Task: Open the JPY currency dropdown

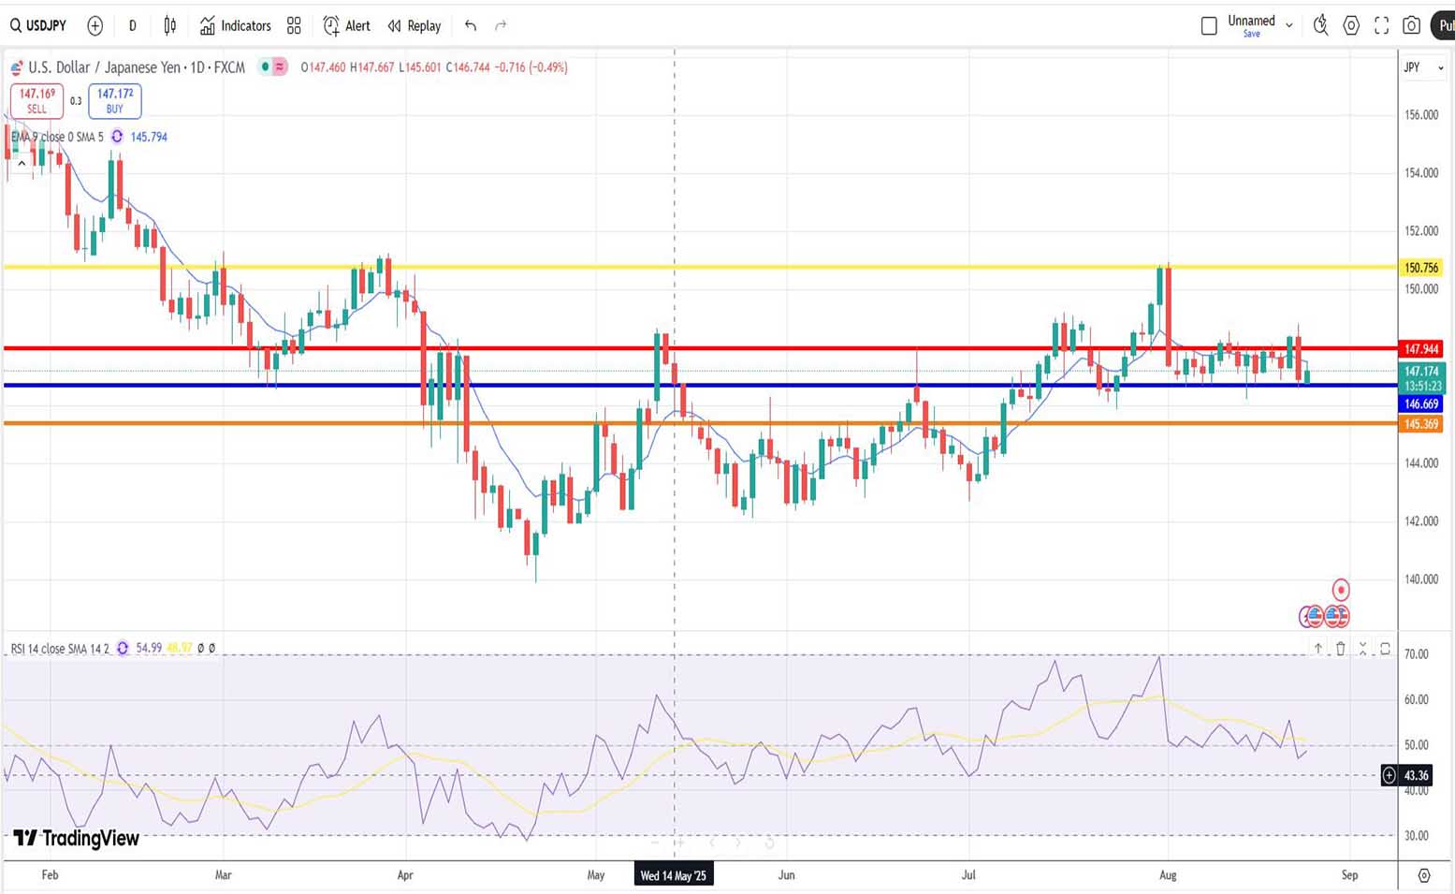Action: [1422, 67]
